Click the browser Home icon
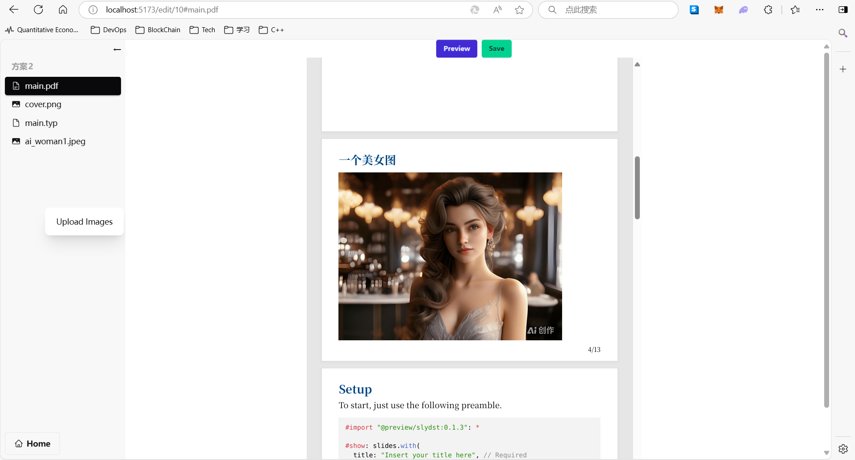 (x=63, y=9)
